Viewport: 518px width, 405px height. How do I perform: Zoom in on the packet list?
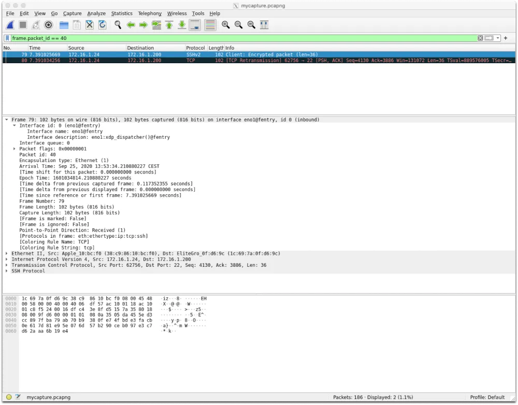225,24
